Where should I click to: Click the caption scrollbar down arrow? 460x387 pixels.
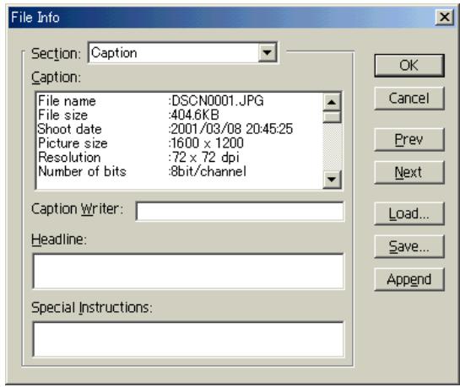coord(332,180)
